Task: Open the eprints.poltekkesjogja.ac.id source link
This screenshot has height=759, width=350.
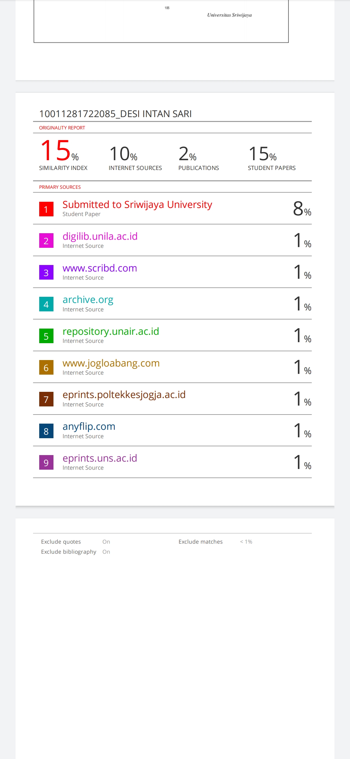Action: click(124, 395)
